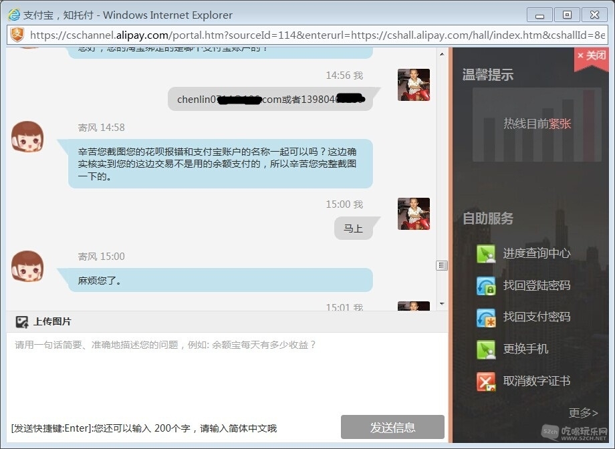Maximize the Internet Explorer window
The width and height of the screenshot is (615, 449).
(567, 15)
